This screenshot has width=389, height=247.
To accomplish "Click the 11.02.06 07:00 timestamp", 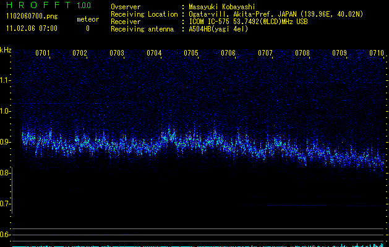I will (31, 28).
